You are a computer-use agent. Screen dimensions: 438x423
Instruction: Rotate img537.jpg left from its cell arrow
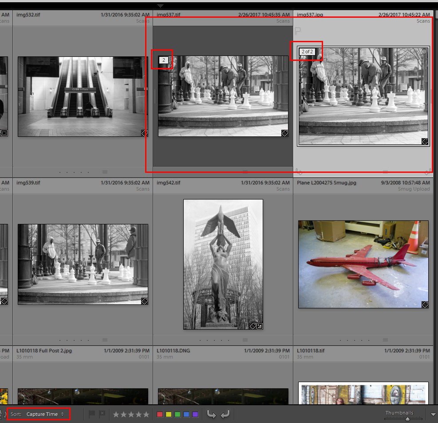299,172
